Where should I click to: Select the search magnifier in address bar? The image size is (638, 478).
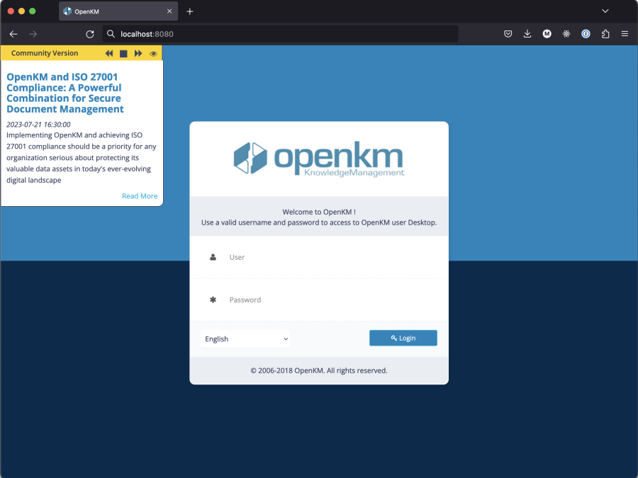pos(111,34)
